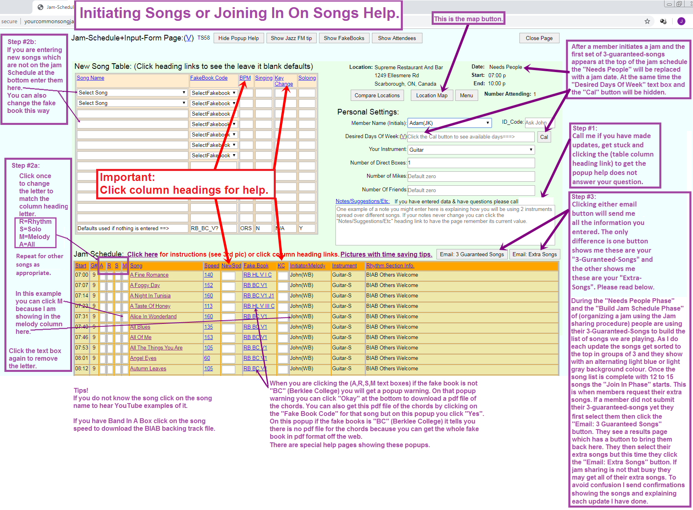The width and height of the screenshot is (693, 510).
Task: Click 'Supreme Restaurant And Bar' location text
Action: point(408,67)
